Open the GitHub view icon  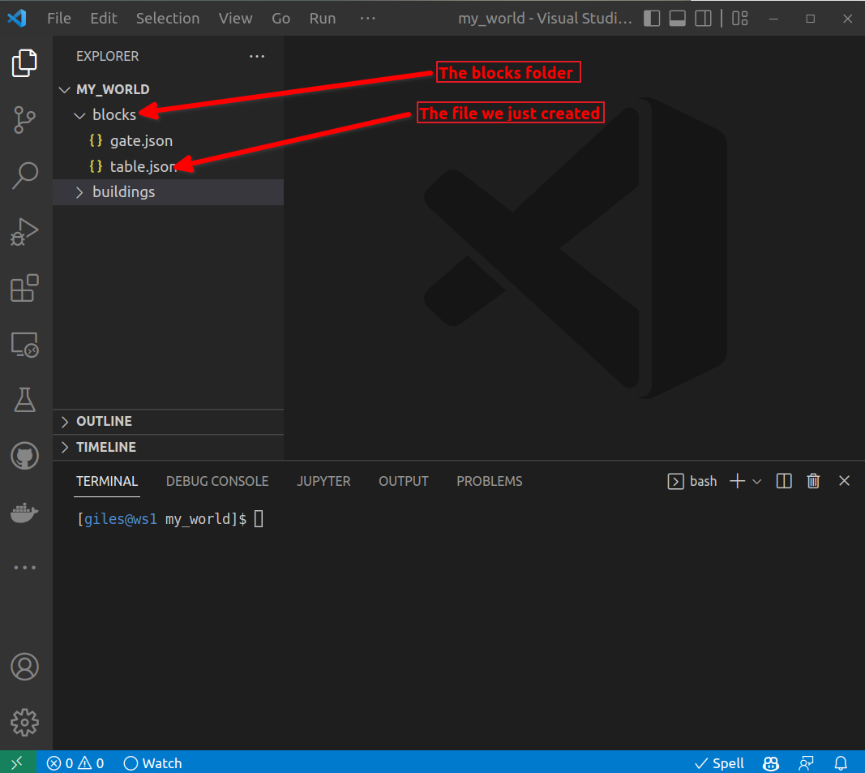click(x=25, y=456)
